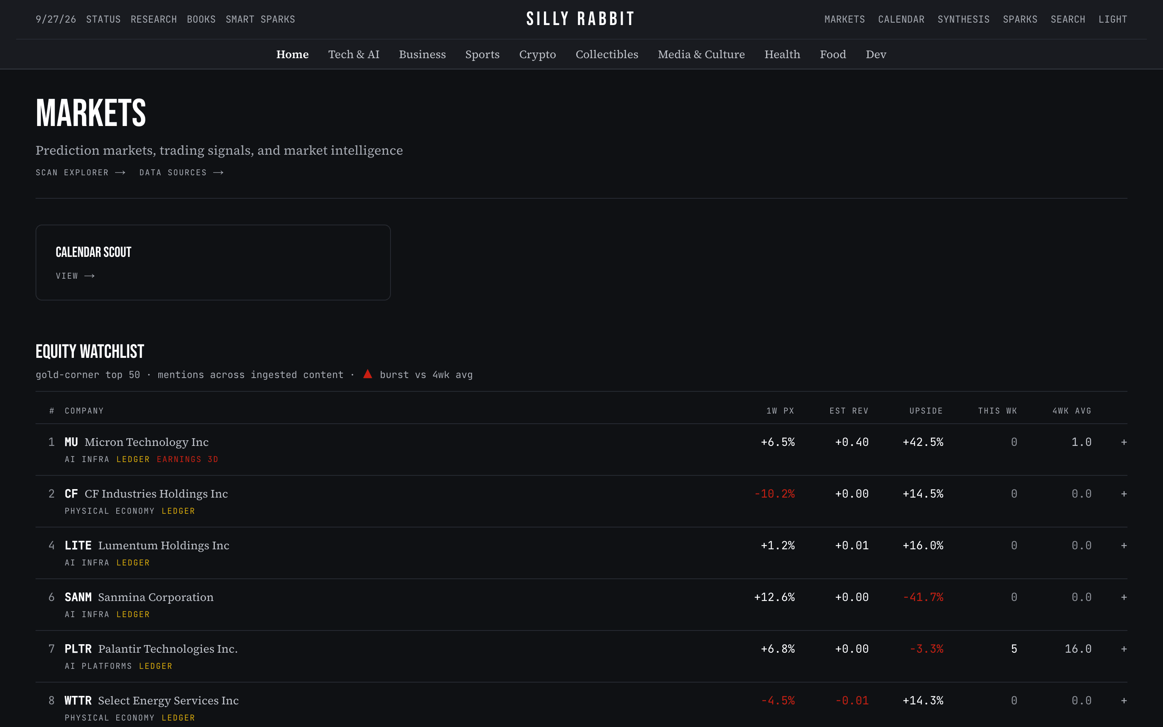Click the EARNINGS 3D tag on Micron
The width and height of the screenshot is (1163, 727).
point(187,459)
